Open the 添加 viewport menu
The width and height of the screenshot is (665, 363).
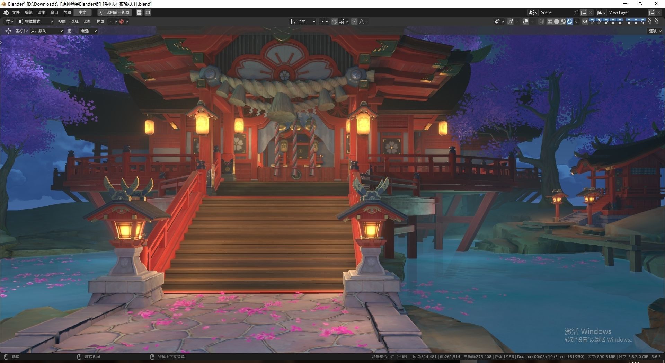(x=88, y=21)
